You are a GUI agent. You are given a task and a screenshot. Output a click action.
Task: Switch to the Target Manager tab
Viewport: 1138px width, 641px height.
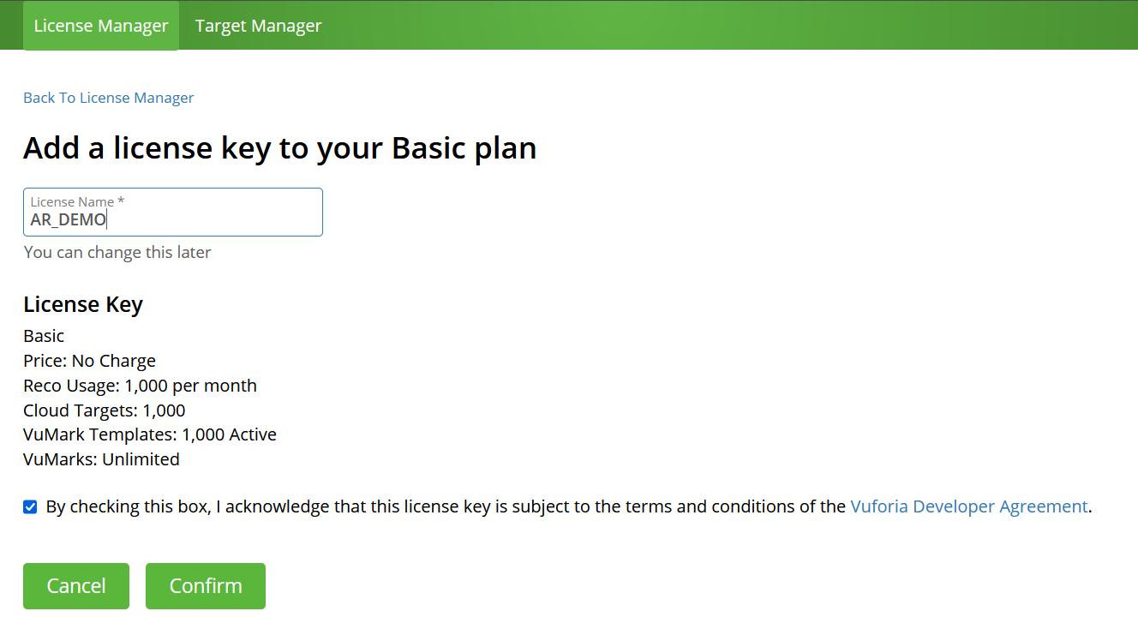coord(258,26)
